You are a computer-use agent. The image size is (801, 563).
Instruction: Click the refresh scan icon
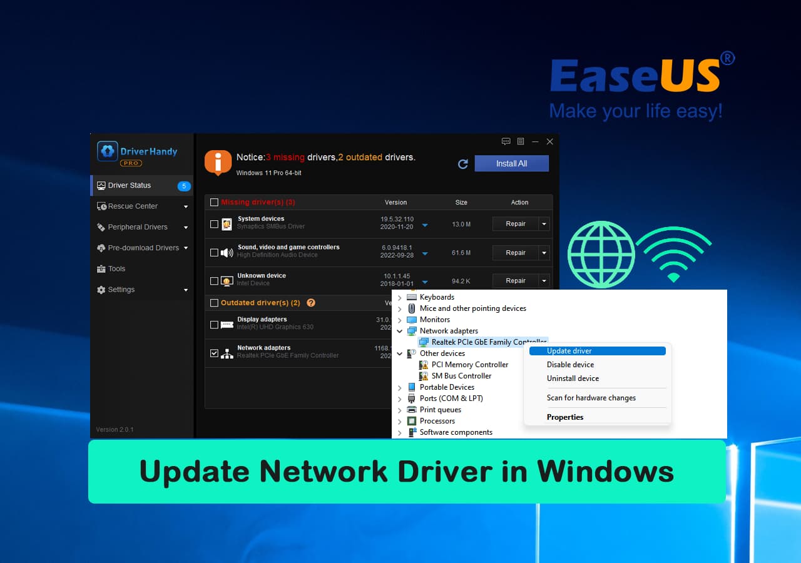point(463,164)
